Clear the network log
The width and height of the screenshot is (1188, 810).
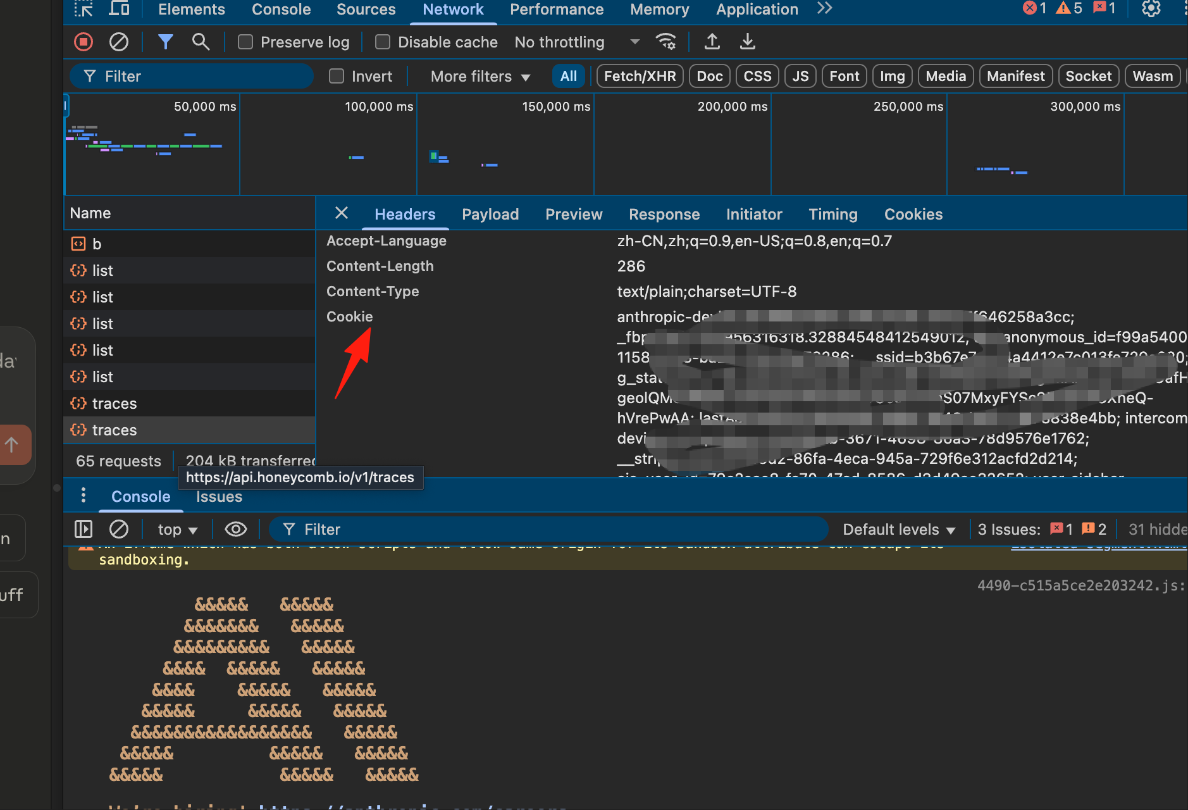click(x=118, y=42)
